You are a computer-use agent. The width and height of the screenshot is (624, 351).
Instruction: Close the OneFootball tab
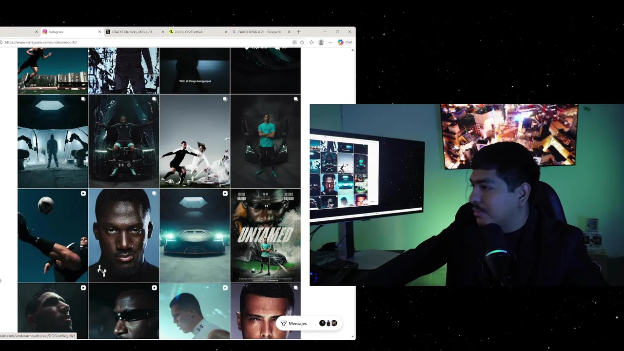coord(226,32)
